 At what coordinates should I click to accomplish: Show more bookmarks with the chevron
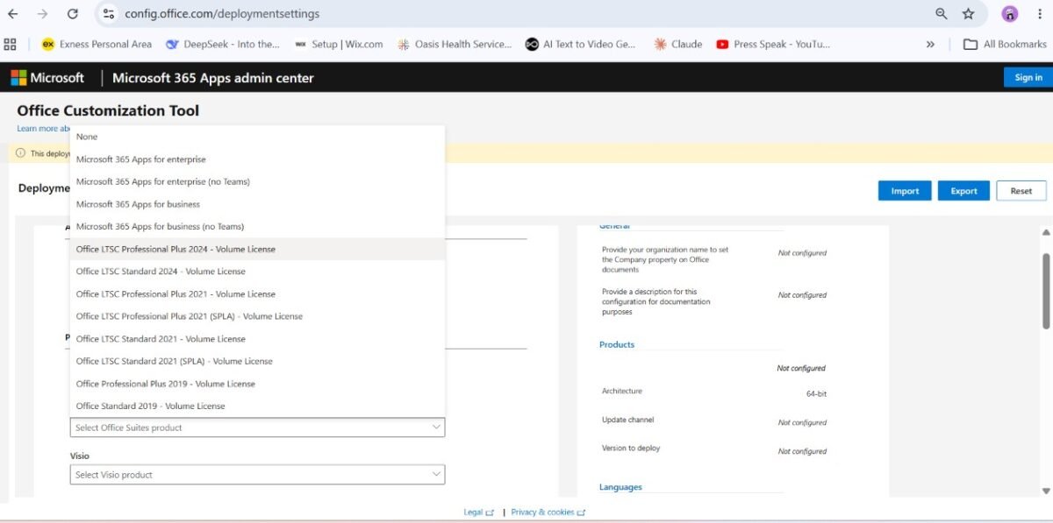[x=930, y=44]
